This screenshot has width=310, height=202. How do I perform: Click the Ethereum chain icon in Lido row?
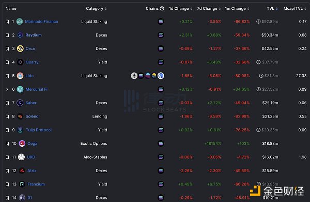click(x=134, y=76)
